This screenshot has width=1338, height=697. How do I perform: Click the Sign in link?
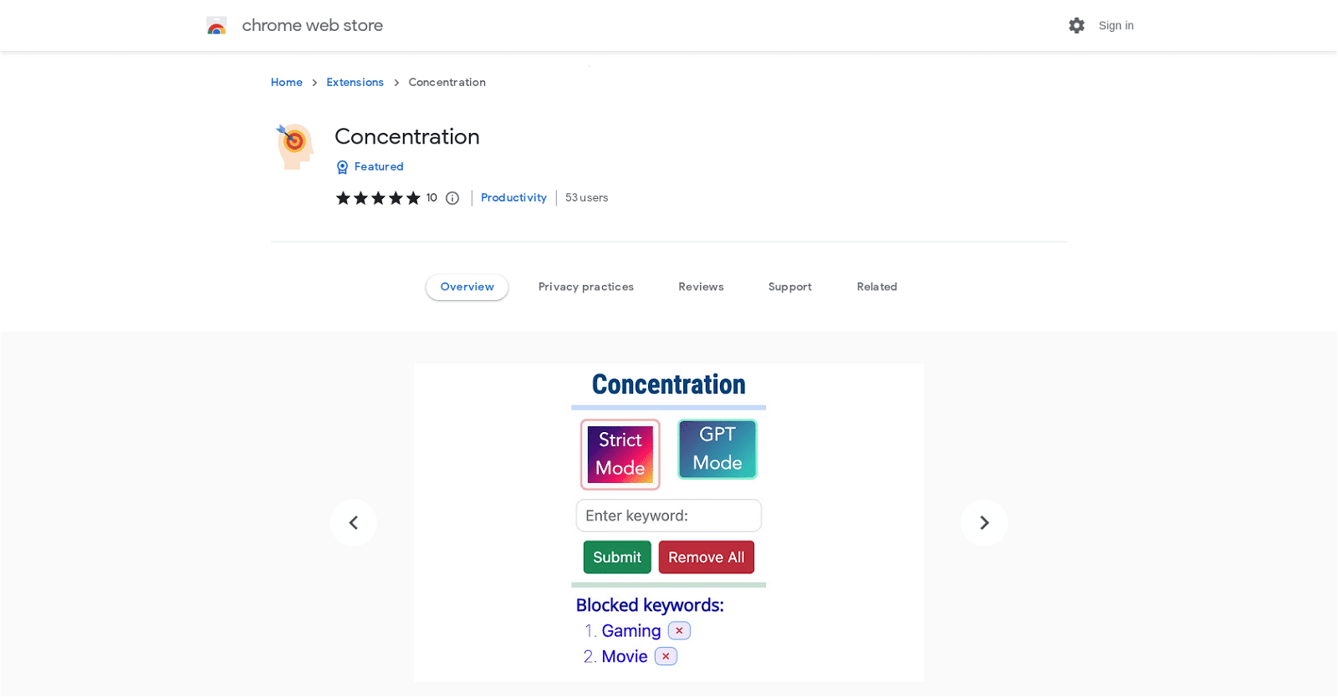coord(1116,26)
